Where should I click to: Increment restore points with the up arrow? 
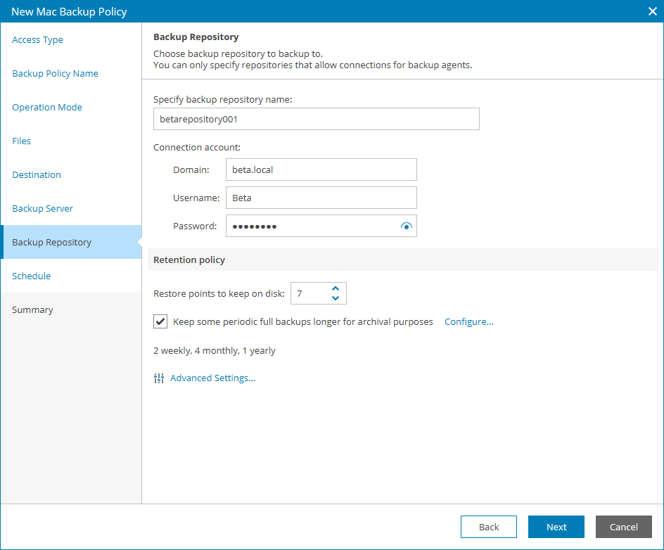pyautogui.click(x=336, y=288)
